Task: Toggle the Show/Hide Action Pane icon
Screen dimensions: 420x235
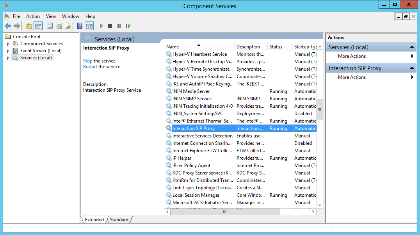Action: coord(89,26)
